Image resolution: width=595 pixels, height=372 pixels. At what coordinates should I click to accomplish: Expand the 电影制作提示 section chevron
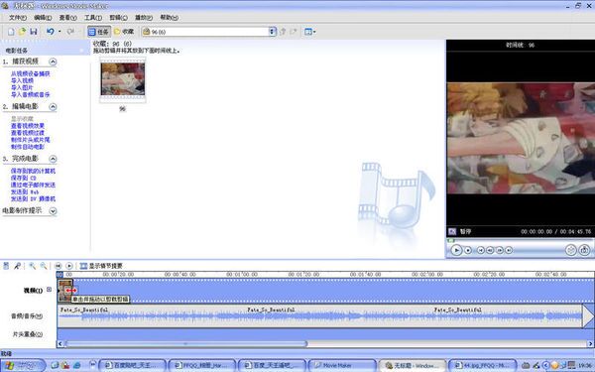pyautogui.click(x=53, y=211)
